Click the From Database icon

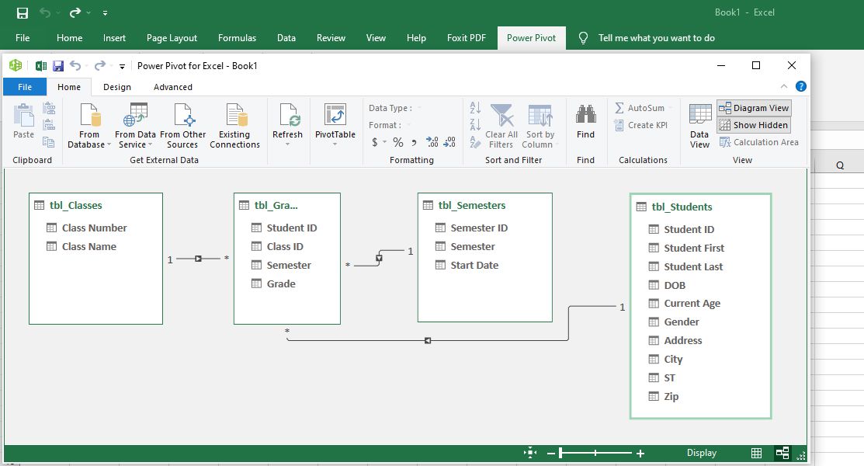[x=90, y=117]
